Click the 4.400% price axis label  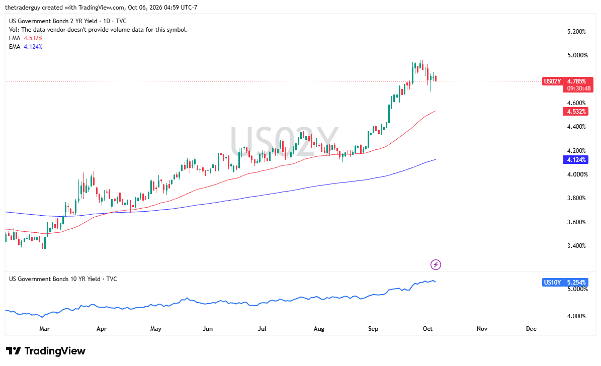tap(576, 127)
